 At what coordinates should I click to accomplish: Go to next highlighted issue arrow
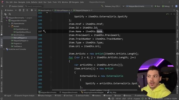click(x=174, y=14)
